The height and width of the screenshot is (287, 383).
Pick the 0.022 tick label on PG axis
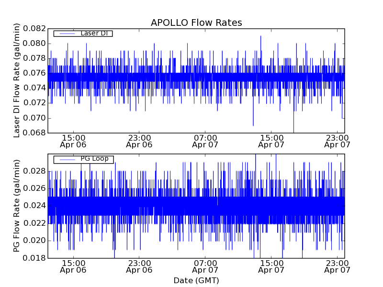(x=34, y=223)
